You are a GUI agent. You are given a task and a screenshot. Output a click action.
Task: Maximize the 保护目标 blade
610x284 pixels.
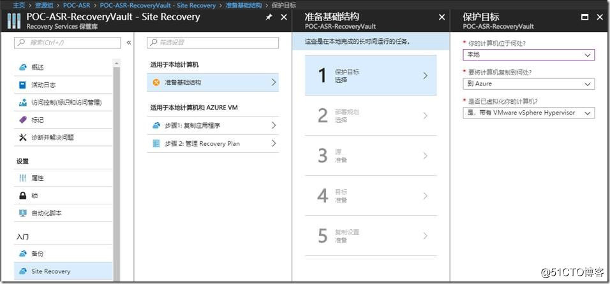pos(584,17)
